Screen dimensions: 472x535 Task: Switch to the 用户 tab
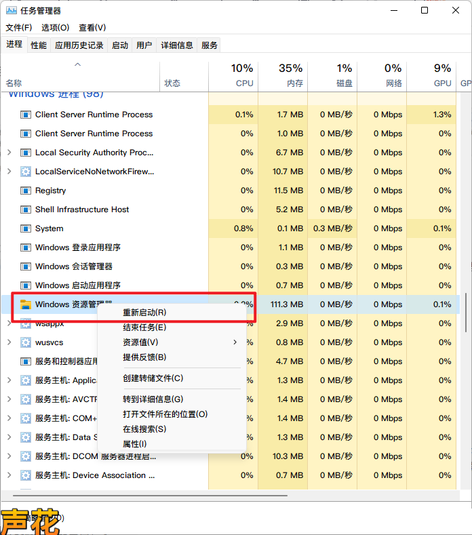click(144, 45)
